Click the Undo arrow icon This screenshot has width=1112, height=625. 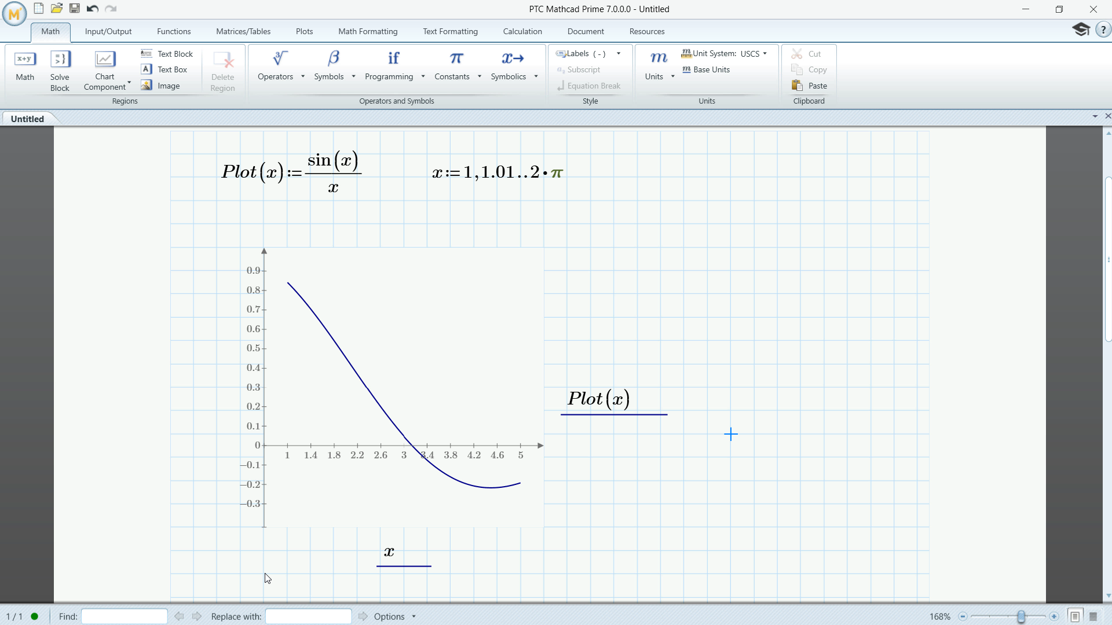point(93,9)
